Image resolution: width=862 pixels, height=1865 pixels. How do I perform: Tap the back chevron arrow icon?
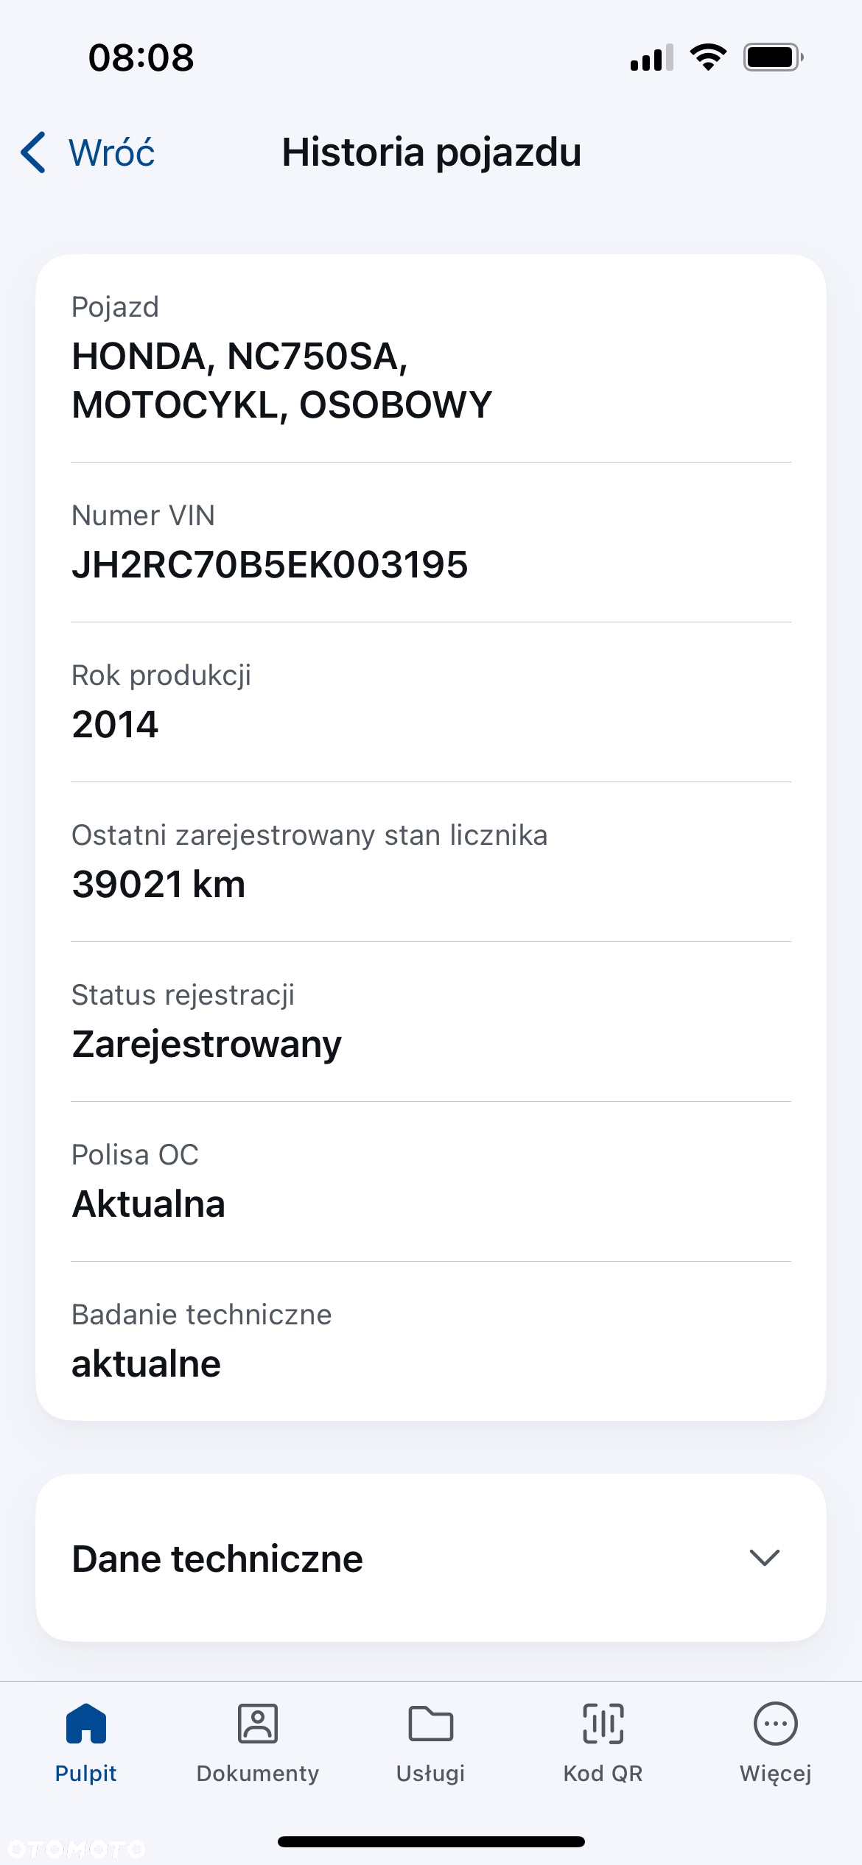pos(33,152)
